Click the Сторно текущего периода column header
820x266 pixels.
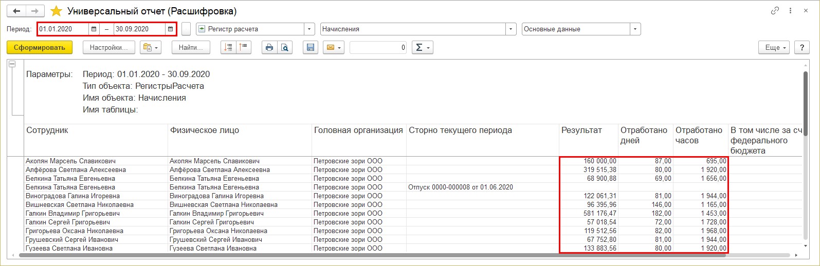(x=483, y=140)
